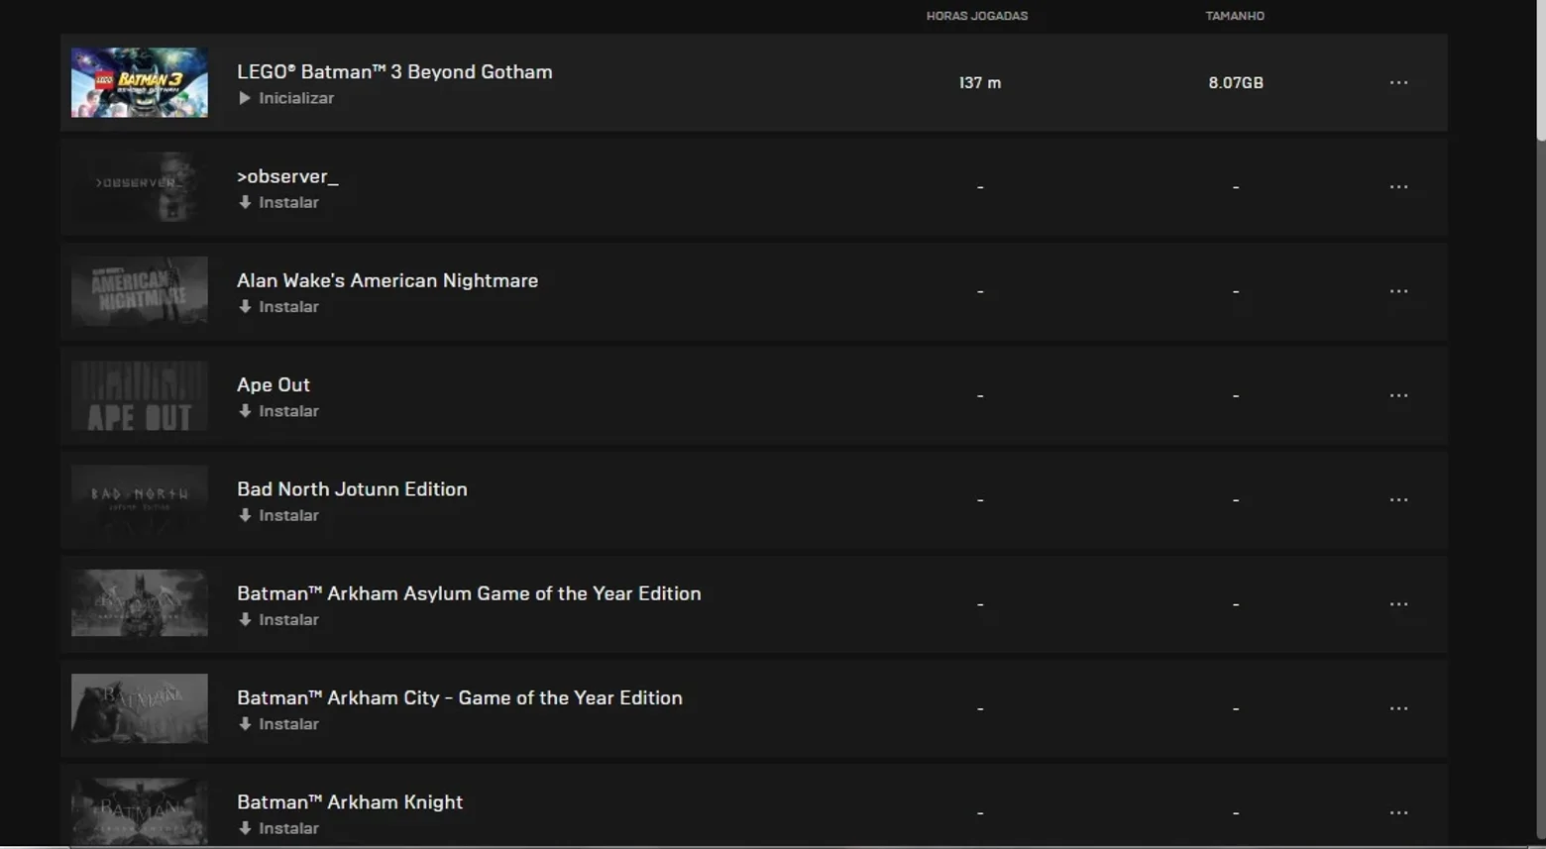Click download arrow icon under Batman Arkham City
This screenshot has width=1546, height=849.
tap(245, 724)
